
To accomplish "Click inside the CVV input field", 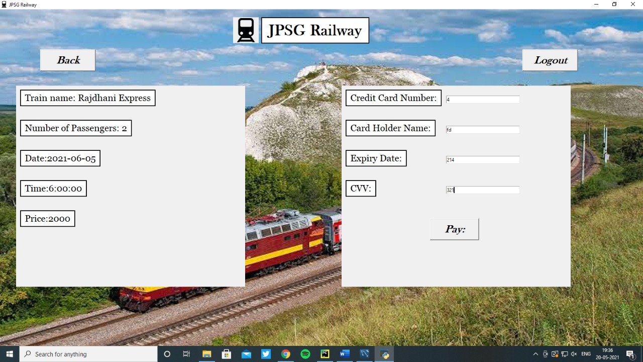I will (x=482, y=190).
